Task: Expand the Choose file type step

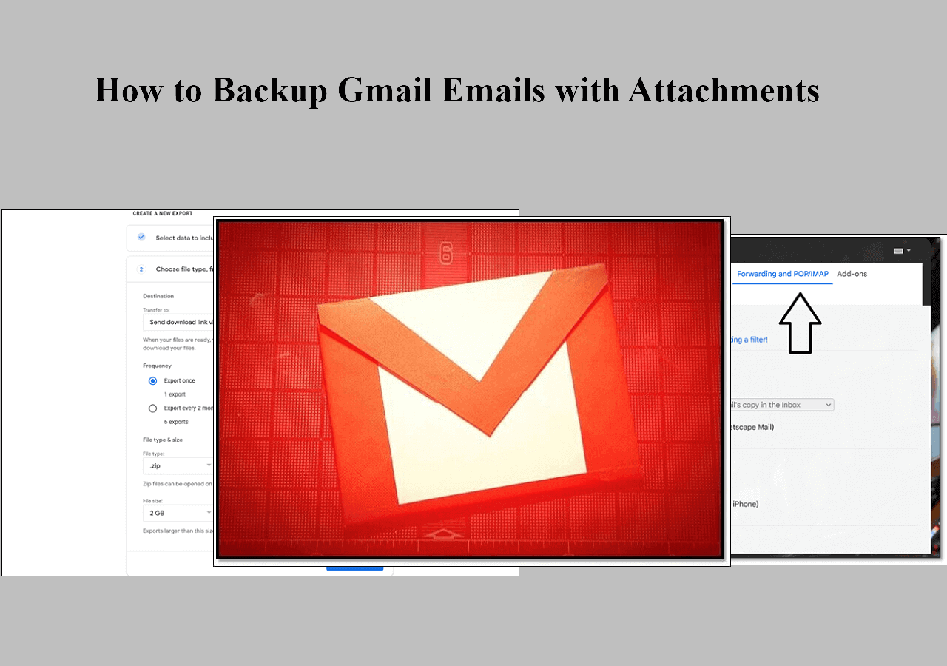Action: click(x=184, y=269)
